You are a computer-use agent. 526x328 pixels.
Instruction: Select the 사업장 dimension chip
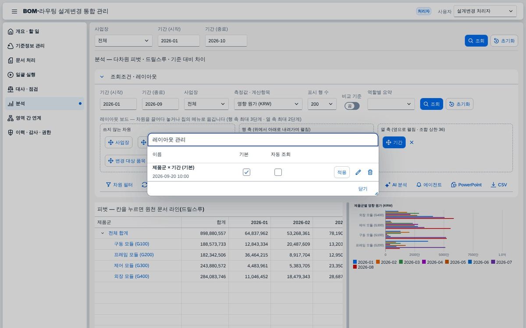click(x=118, y=143)
